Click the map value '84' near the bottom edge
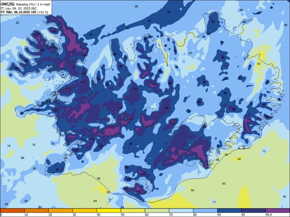290x217 pixels. [x=122, y=207]
